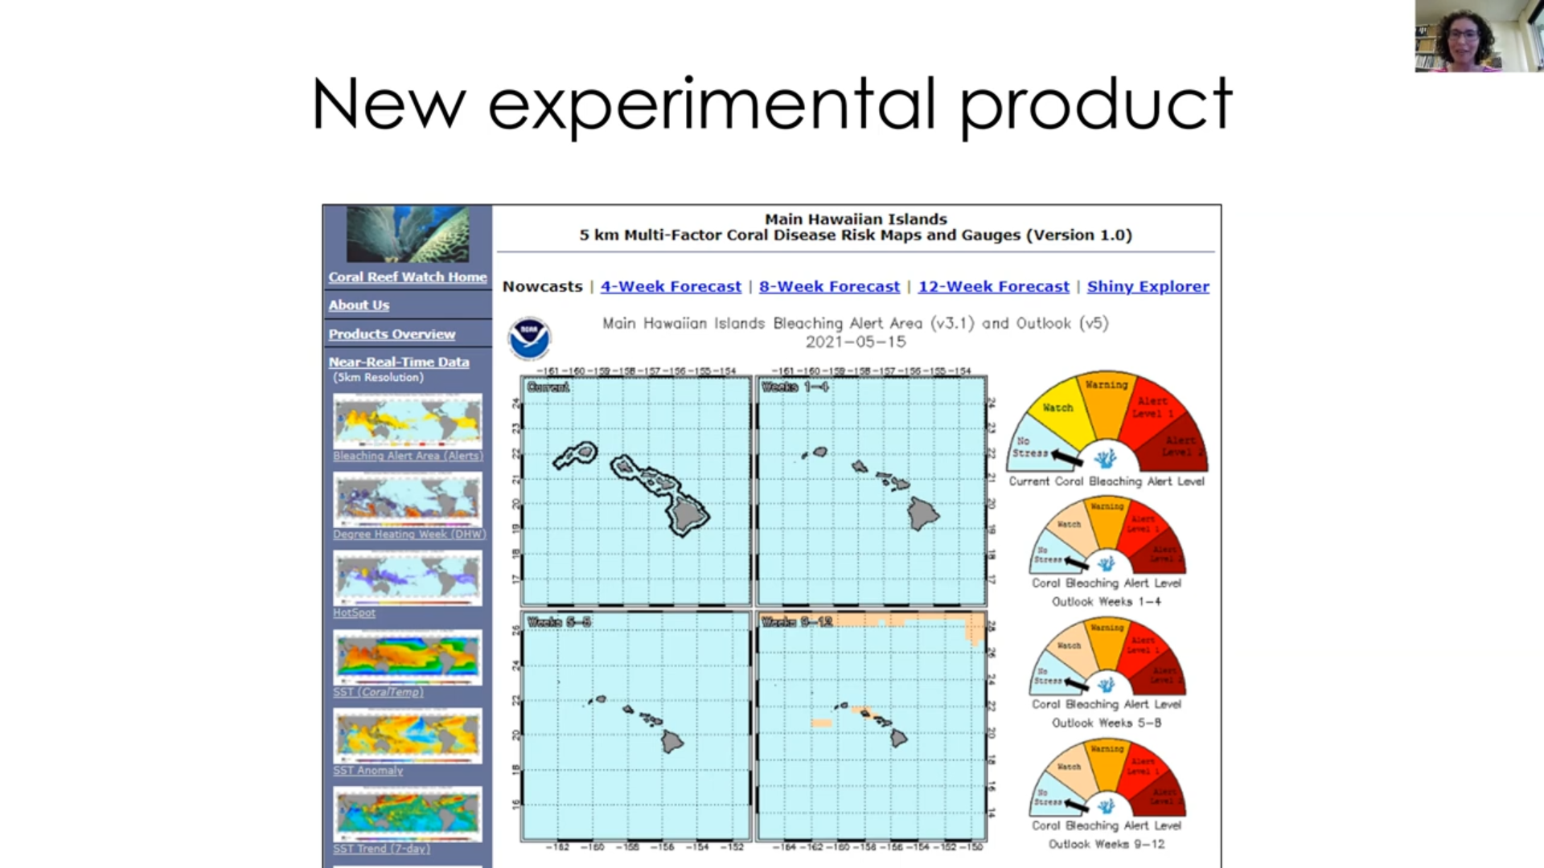
Task: Click the Weeks 1-4 outlook map panel
Action: pyautogui.click(x=872, y=491)
